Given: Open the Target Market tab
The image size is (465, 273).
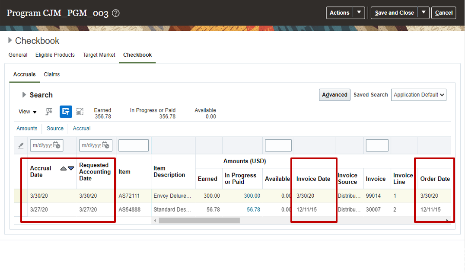Looking at the screenshot, I should click(99, 55).
